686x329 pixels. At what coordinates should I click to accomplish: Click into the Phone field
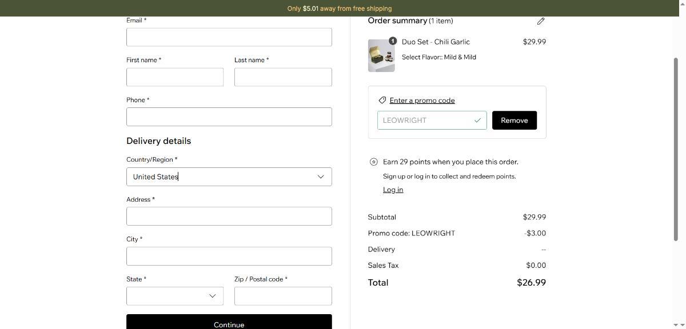tap(229, 117)
